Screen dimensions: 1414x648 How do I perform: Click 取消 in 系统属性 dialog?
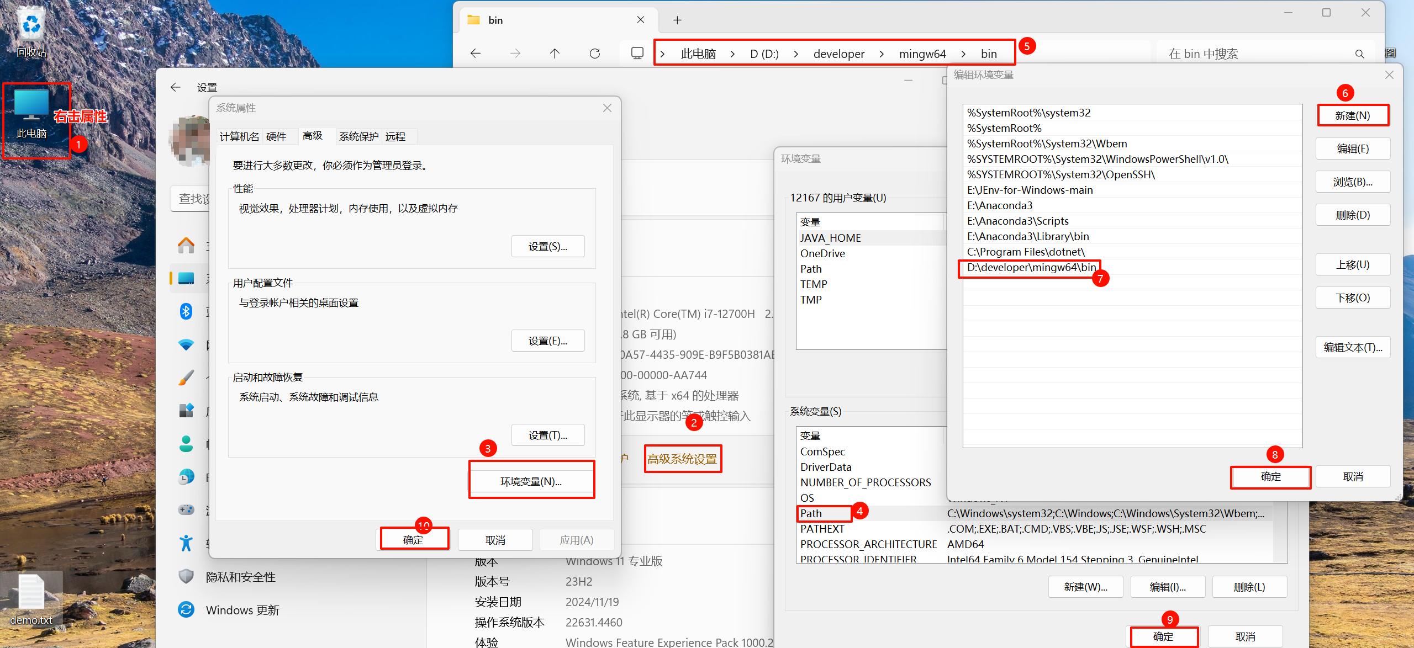pos(495,540)
